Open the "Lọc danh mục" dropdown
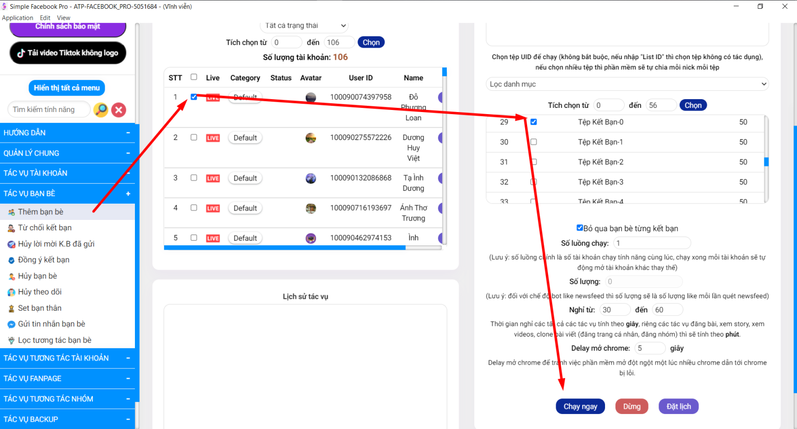 point(627,84)
